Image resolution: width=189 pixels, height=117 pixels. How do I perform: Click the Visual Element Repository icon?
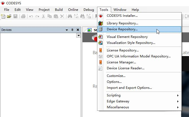coord(101,37)
